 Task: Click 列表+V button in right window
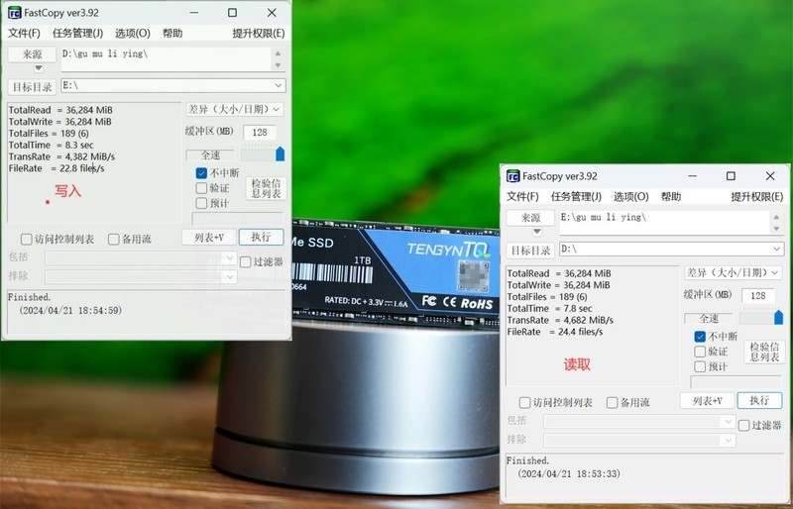click(708, 400)
